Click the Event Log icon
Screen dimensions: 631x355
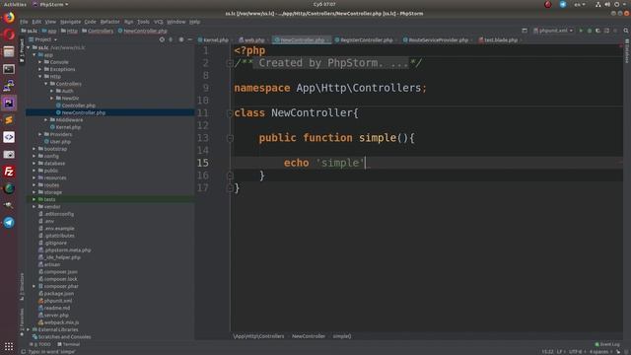(596, 344)
